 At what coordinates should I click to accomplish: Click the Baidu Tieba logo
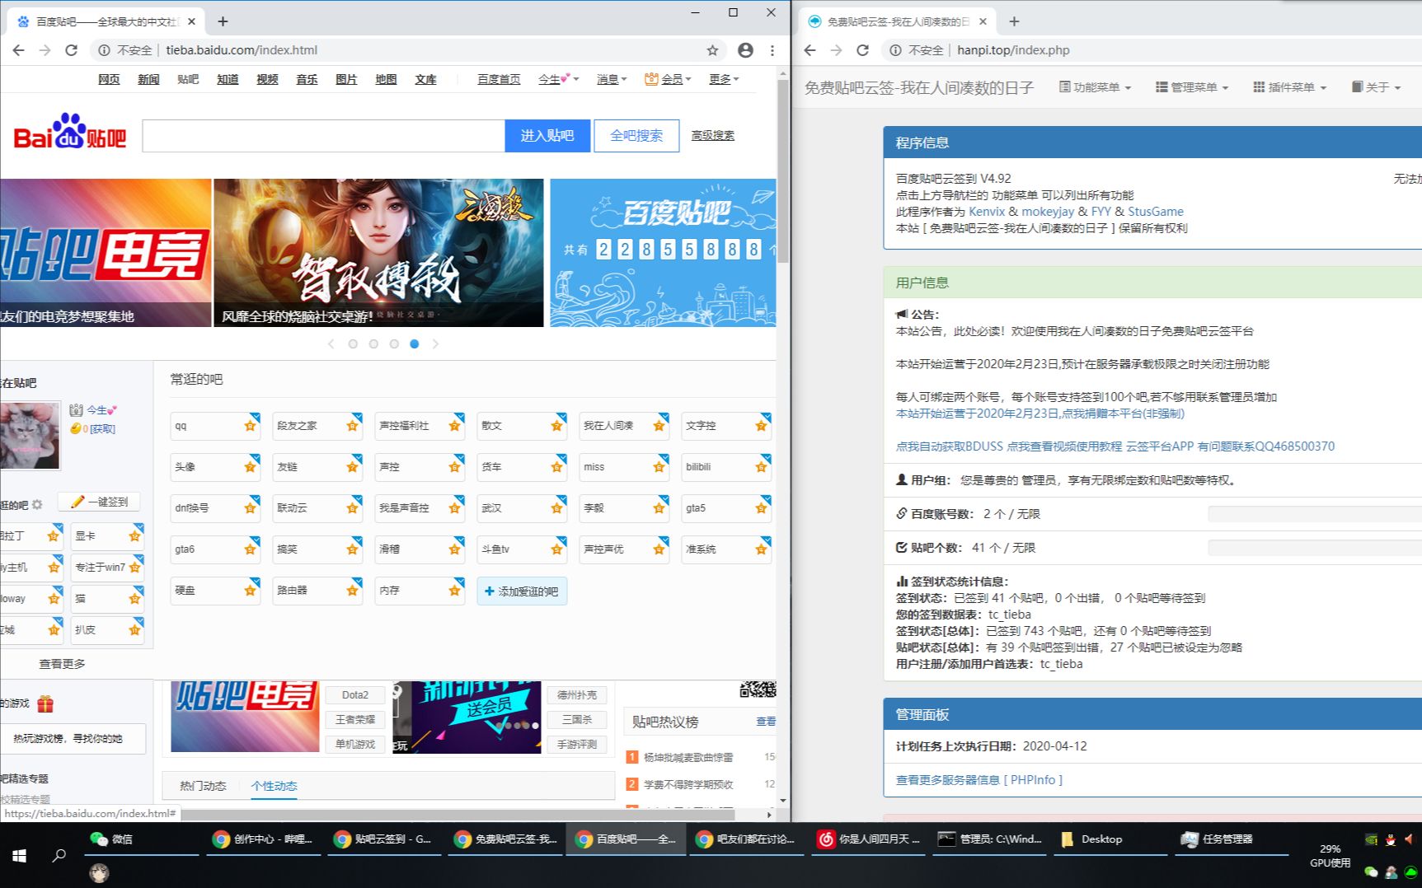(70, 133)
